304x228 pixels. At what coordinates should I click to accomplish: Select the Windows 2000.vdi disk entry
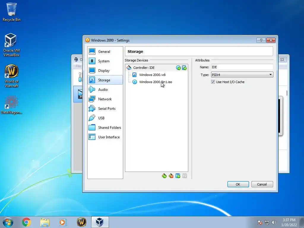click(156, 75)
